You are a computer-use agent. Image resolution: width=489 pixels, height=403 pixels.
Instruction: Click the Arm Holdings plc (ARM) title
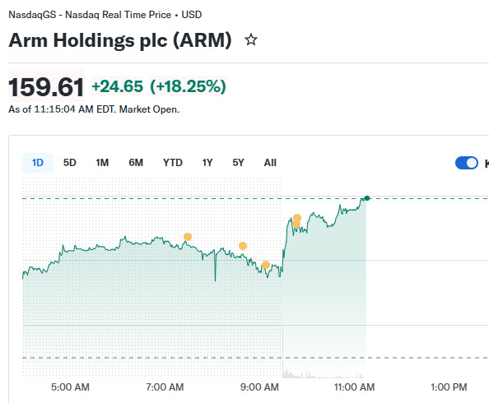(120, 40)
